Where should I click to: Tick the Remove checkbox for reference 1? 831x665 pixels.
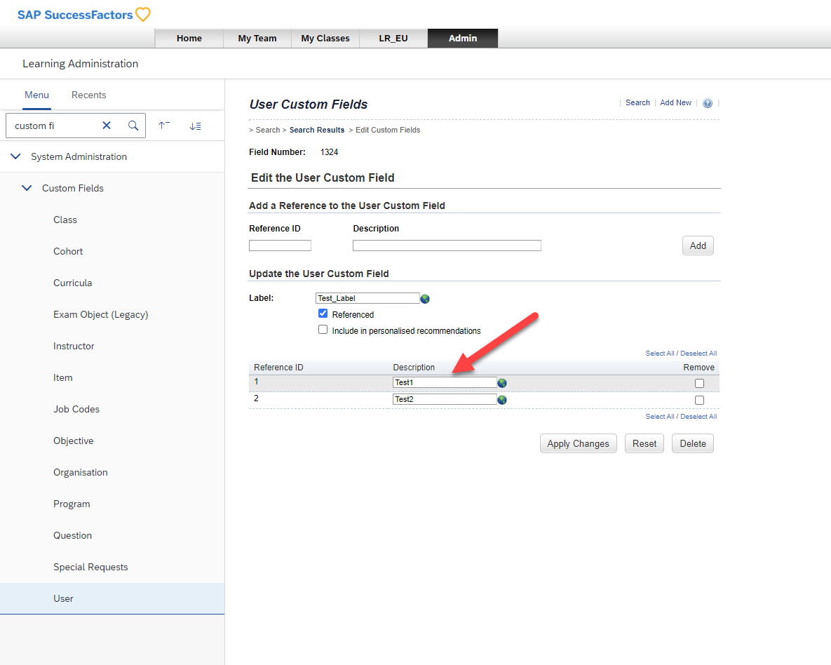click(700, 383)
